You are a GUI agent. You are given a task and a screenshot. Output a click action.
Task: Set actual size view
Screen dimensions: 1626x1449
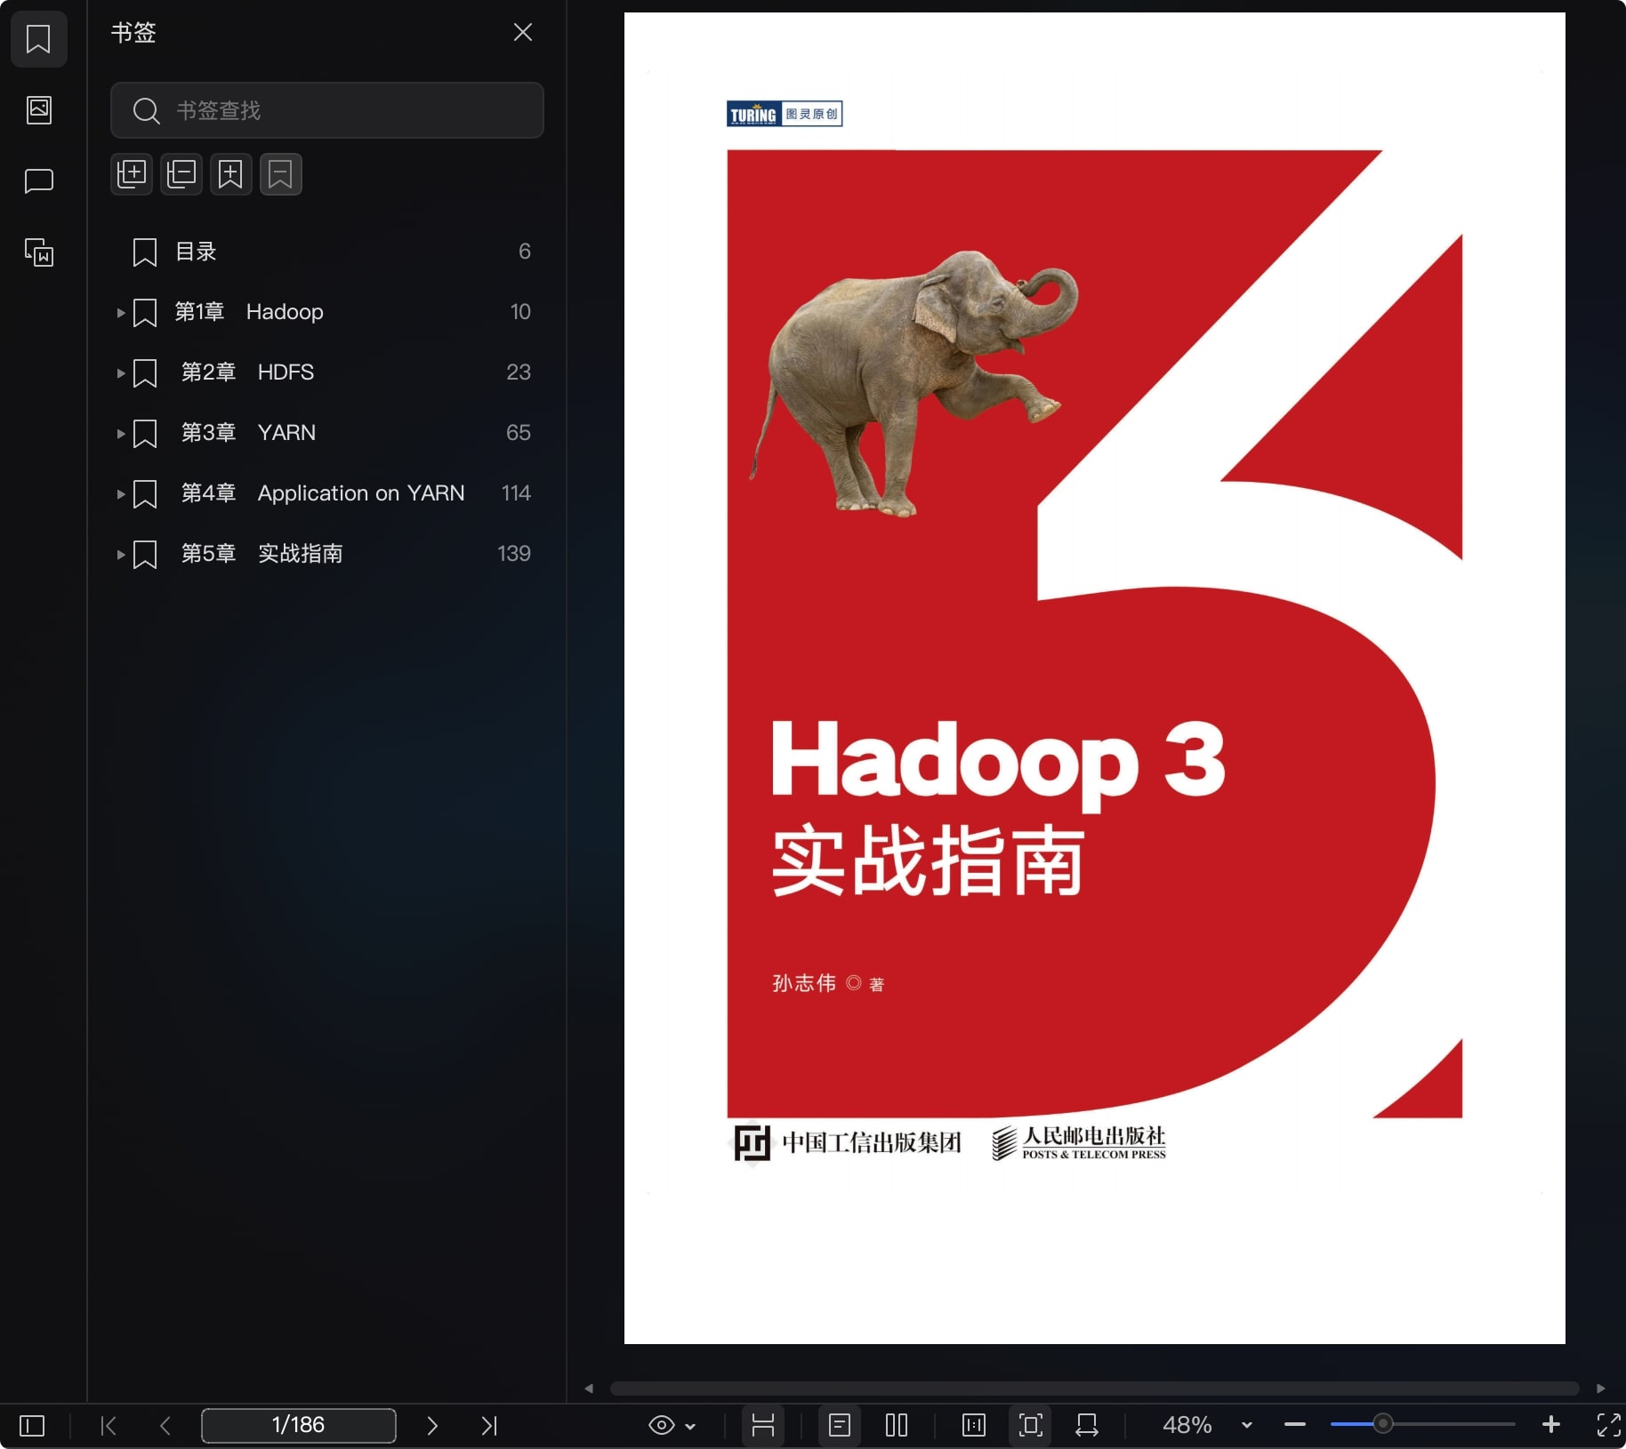(974, 1426)
